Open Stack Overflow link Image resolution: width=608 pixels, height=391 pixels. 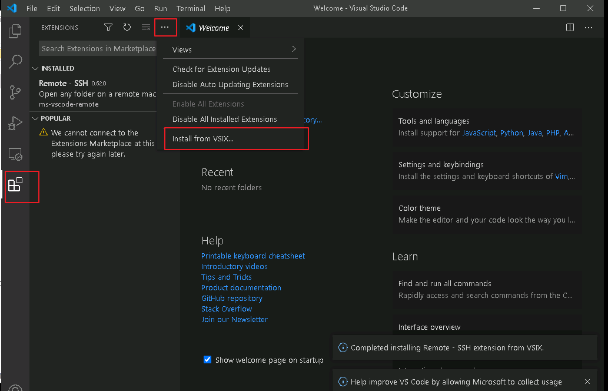pos(227,309)
